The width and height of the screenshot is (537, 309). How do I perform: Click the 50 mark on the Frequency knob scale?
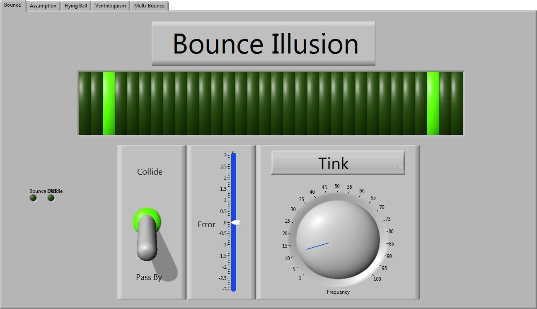point(337,187)
